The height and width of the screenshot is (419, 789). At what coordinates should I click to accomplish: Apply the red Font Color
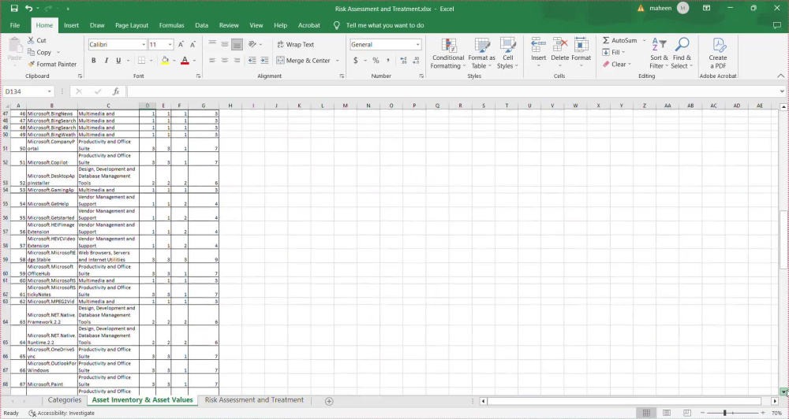185,61
